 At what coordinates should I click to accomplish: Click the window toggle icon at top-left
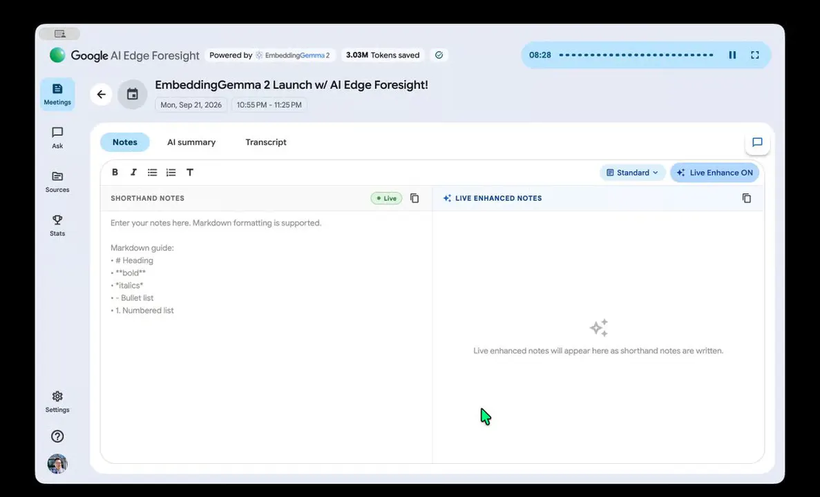(60, 34)
